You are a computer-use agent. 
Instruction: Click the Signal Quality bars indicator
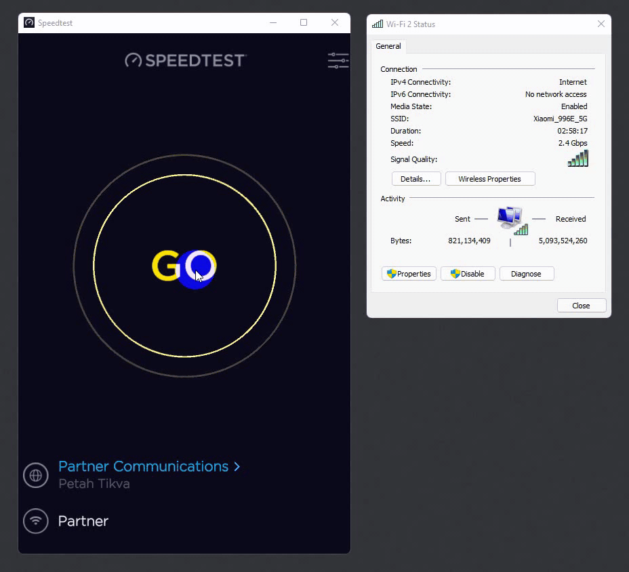[577, 157]
